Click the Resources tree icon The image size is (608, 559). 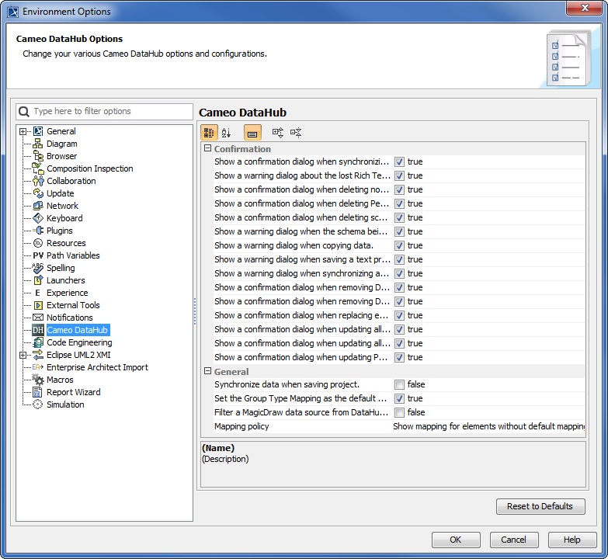pyautogui.click(x=37, y=243)
